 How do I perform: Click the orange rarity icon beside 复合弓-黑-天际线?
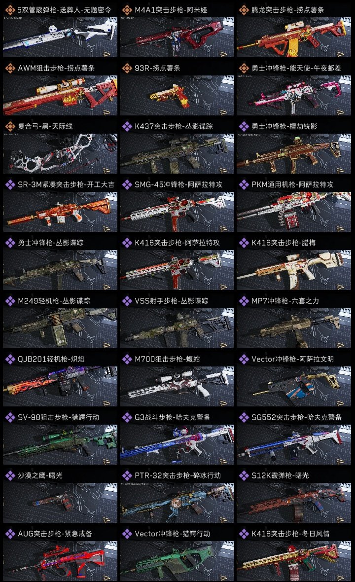pyautogui.click(x=10, y=127)
